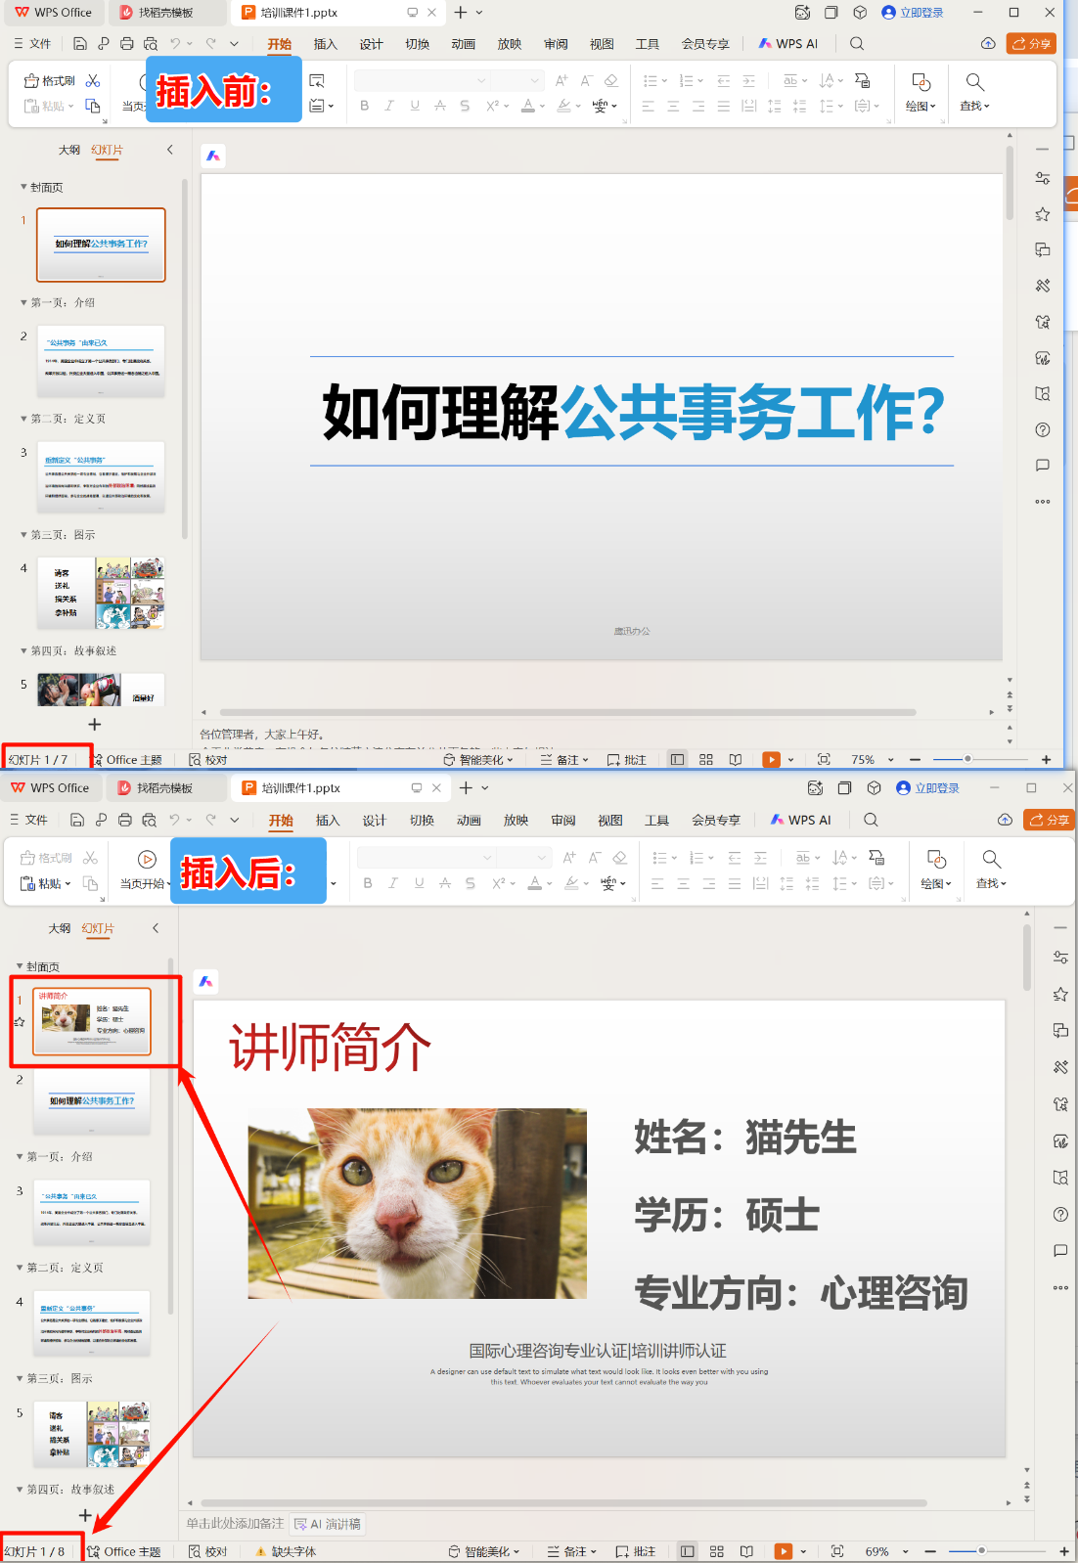Viewport: 1078px width, 1563px height.
Task: Click the 粘贴 paste icon in the lower window
Action: [28, 883]
